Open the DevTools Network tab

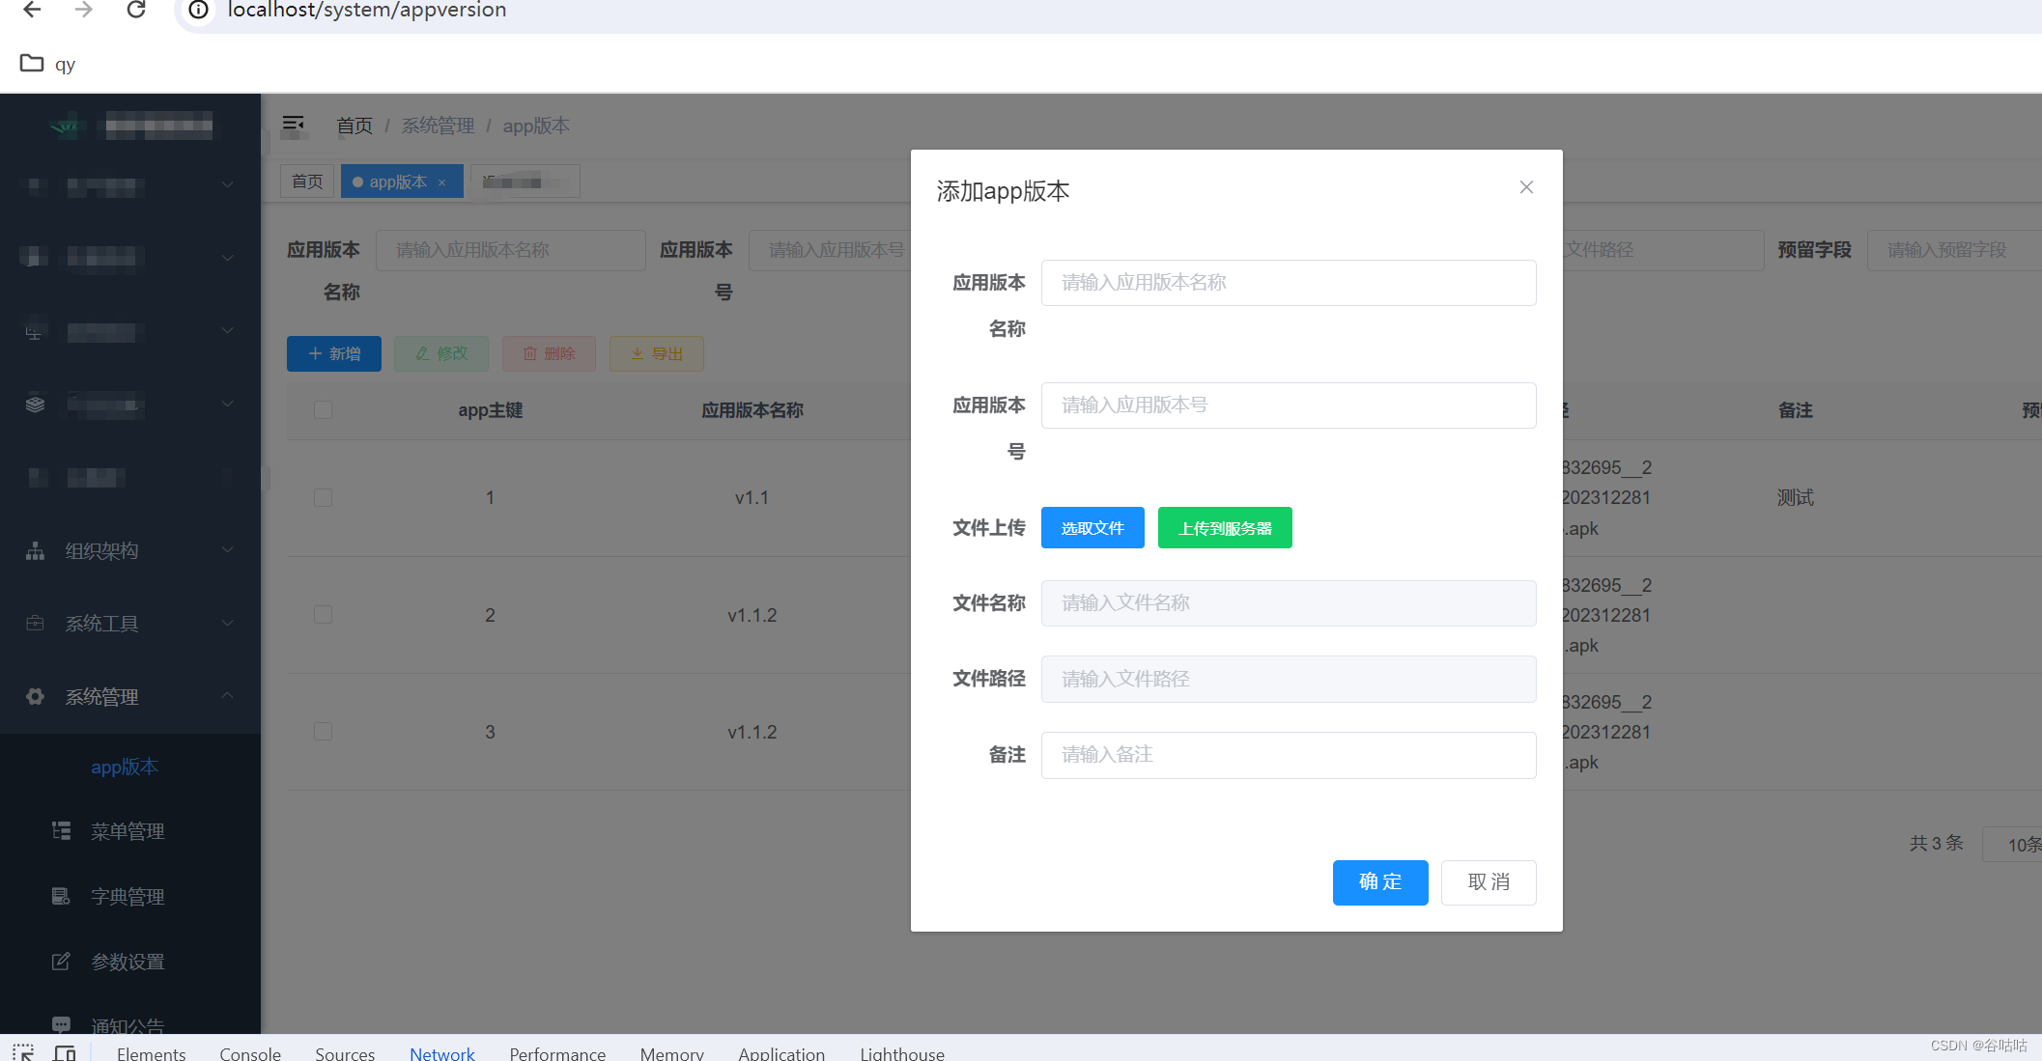pyautogui.click(x=442, y=1053)
